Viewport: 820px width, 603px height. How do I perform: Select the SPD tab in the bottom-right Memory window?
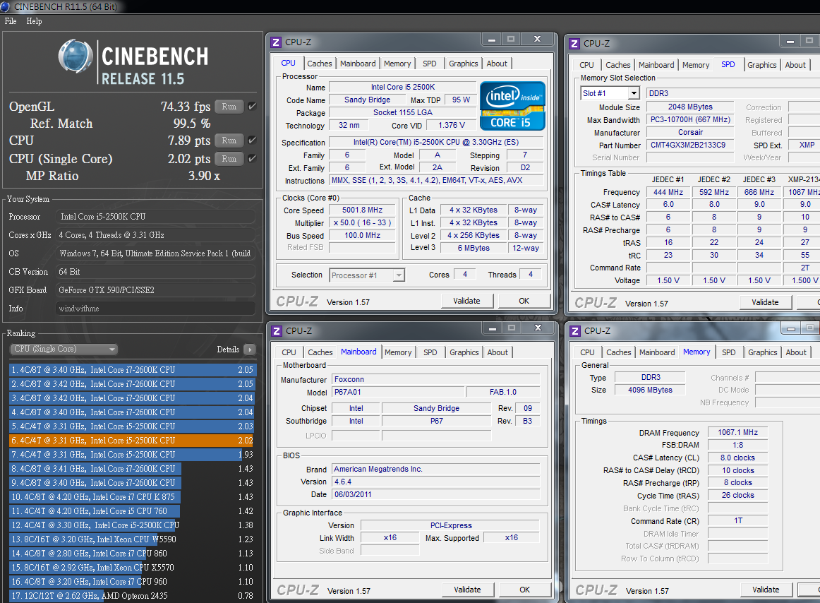(x=728, y=352)
